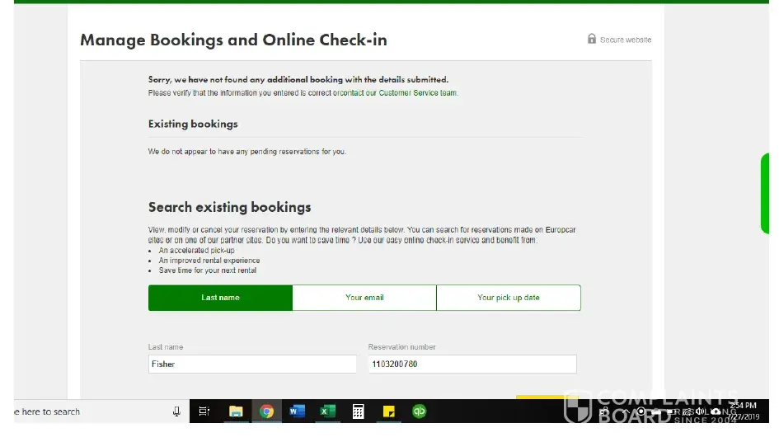Click the Reservation number input field
This screenshot has width=779, height=442.
[x=472, y=364]
